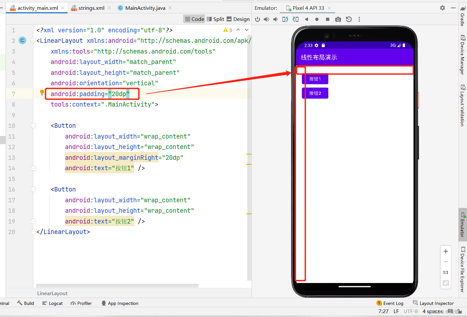Switch editor to Split view
Screen dimensions: 467x317
(215, 19)
